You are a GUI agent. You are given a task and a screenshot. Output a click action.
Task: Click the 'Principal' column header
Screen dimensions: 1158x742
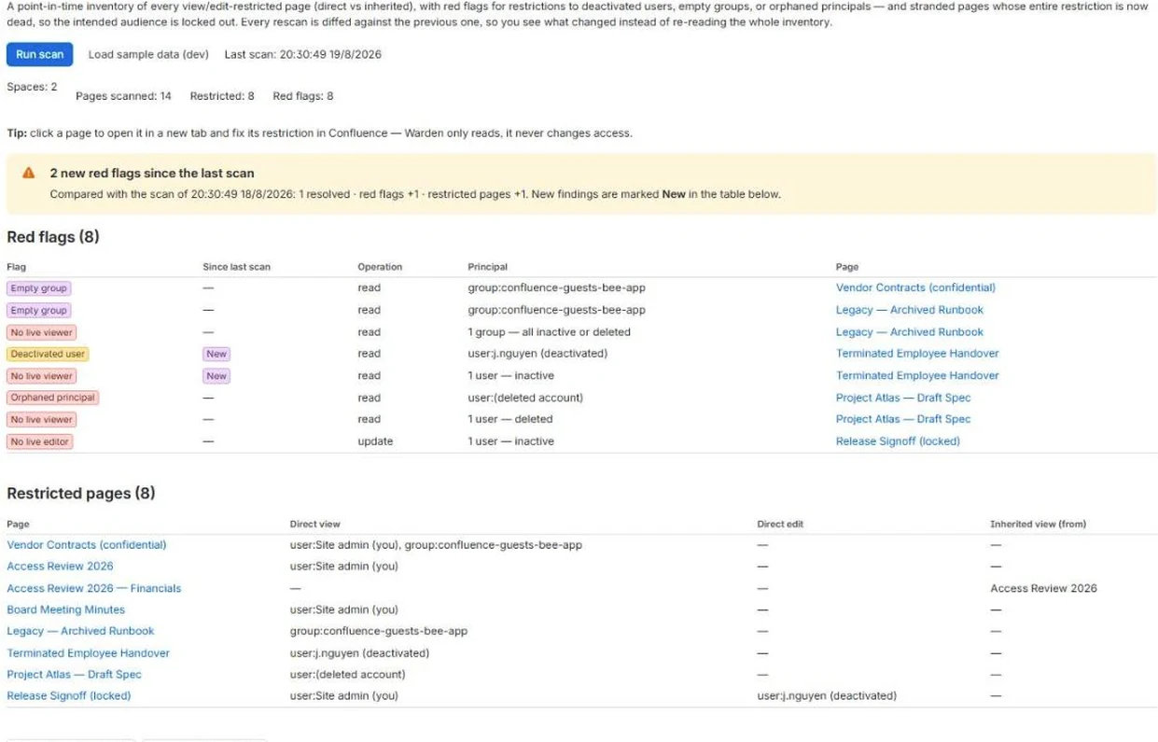click(x=488, y=267)
